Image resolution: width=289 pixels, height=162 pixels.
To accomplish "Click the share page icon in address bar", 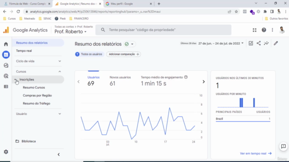I will point(229,12).
